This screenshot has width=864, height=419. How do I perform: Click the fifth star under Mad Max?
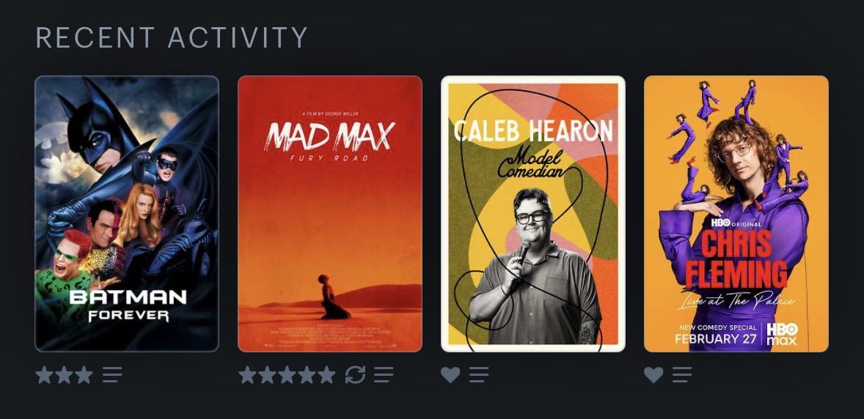tap(327, 375)
